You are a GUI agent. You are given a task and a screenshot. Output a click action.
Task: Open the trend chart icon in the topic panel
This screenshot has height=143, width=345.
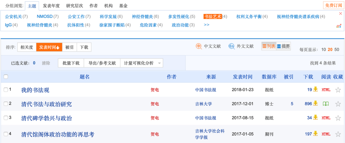[339, 26]
